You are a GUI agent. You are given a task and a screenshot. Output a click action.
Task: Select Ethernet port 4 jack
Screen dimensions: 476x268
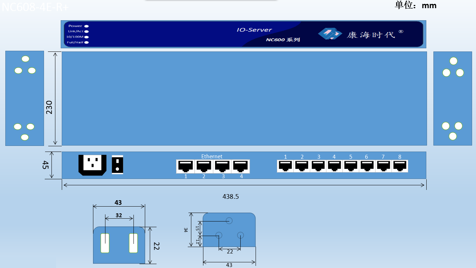point(241,166)
